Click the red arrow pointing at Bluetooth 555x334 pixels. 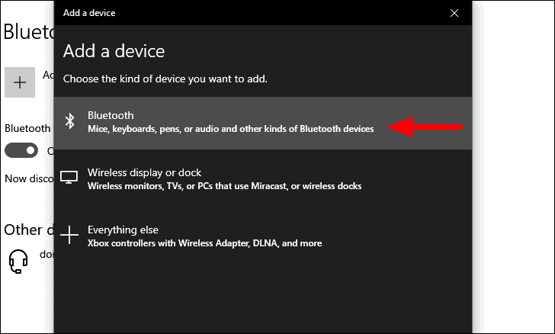[425, 127]
